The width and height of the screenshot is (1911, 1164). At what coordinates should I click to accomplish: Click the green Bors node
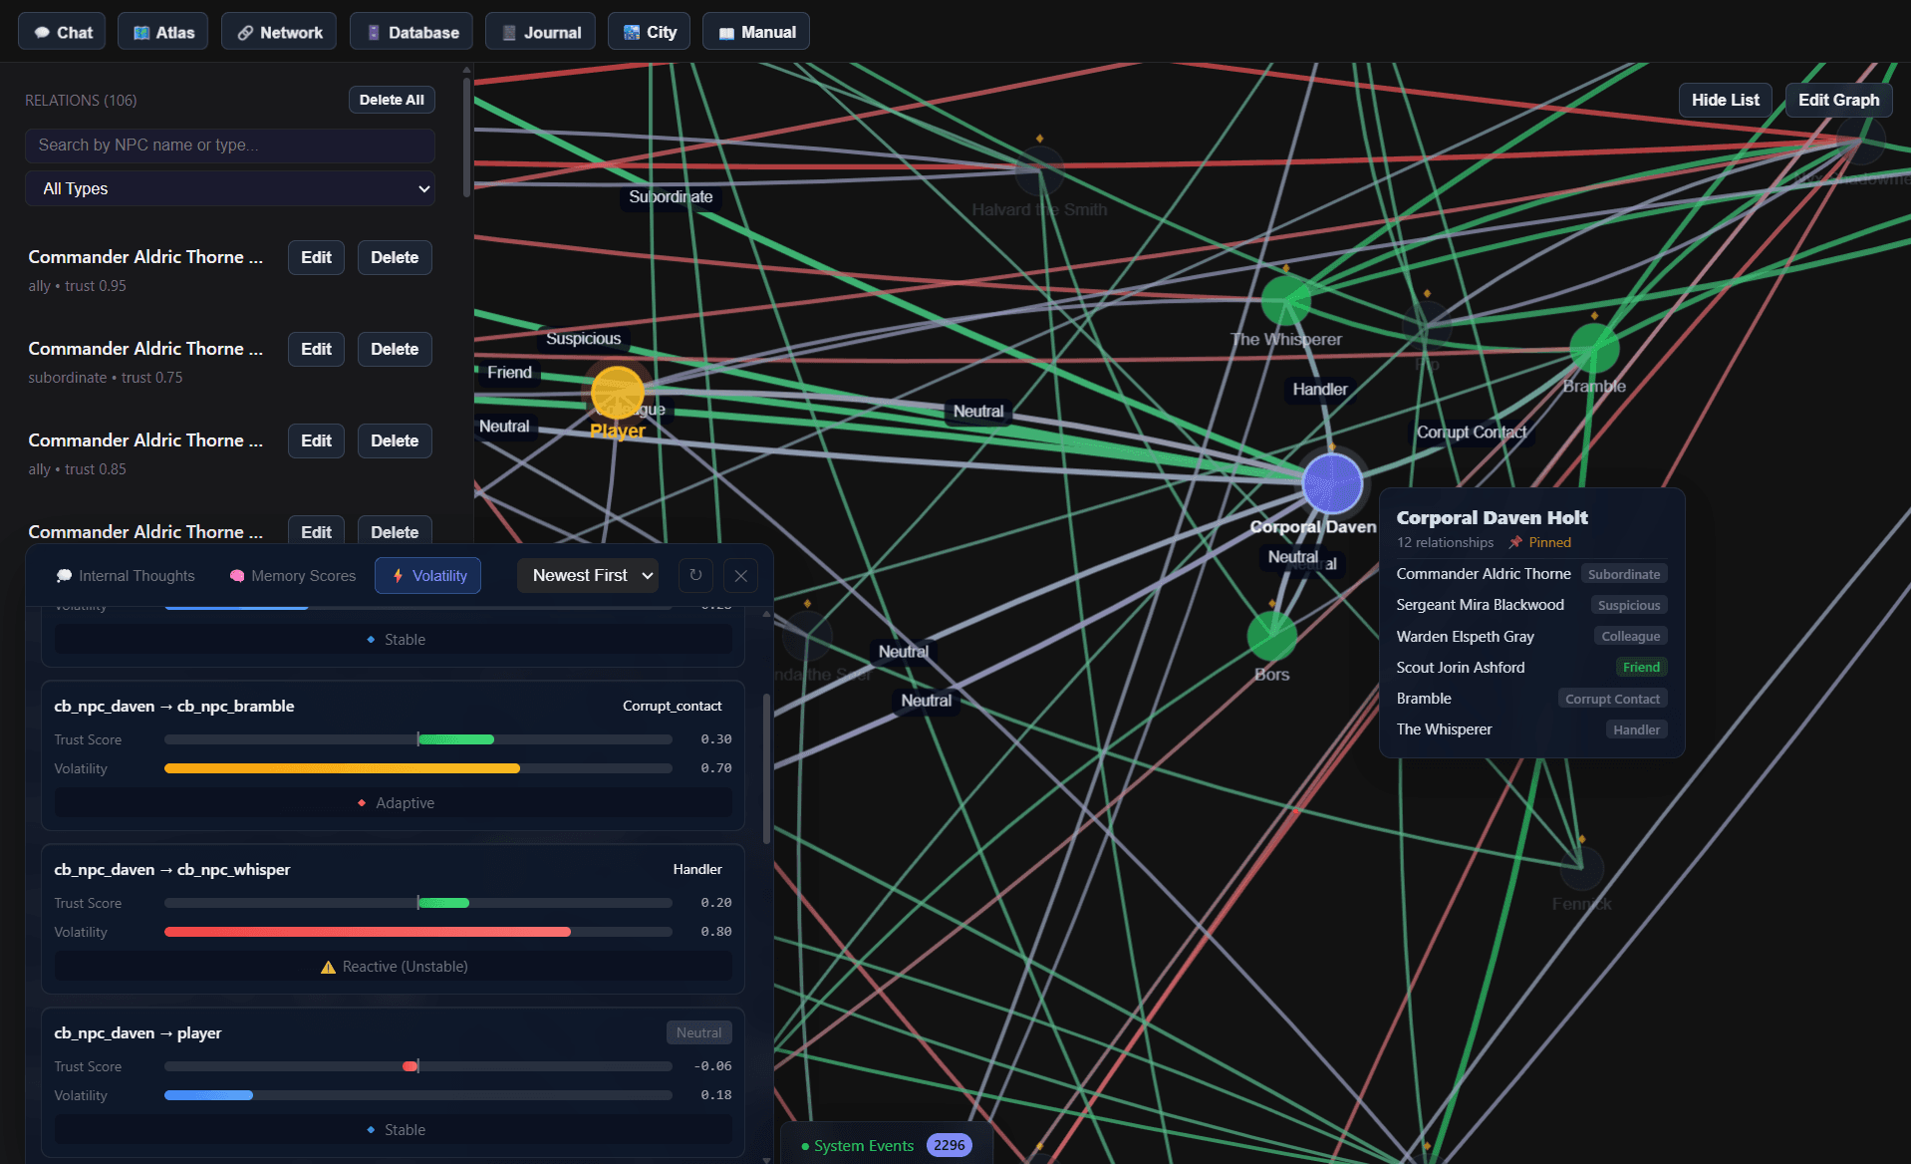point(1271,636)
